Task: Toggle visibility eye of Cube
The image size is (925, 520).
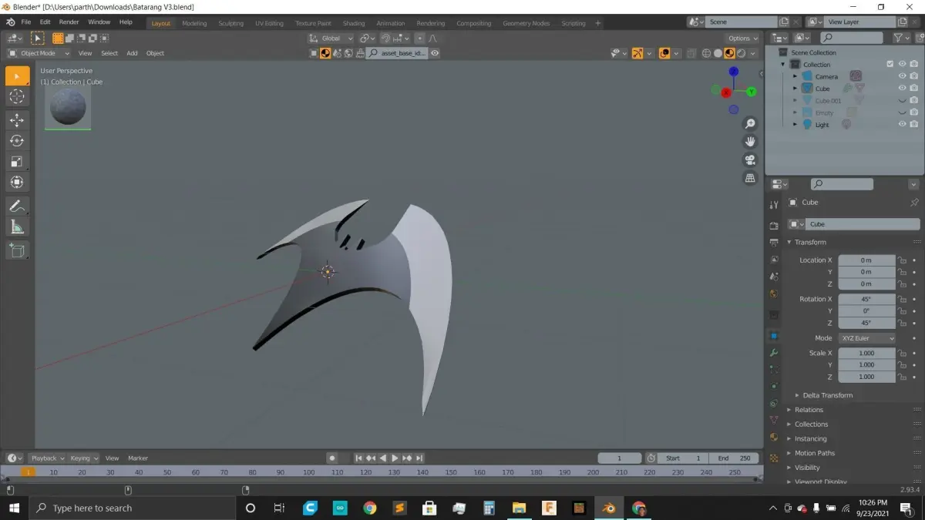Action: click(902, 89)
